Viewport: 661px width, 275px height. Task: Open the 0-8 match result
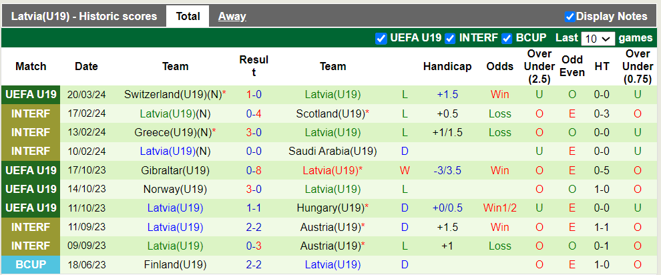coord(254,170)
